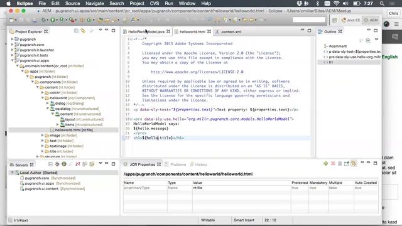Screen dimensions: 402x226
Task: Click the Open Perspective icon beside Java EE
Action: 335,20
